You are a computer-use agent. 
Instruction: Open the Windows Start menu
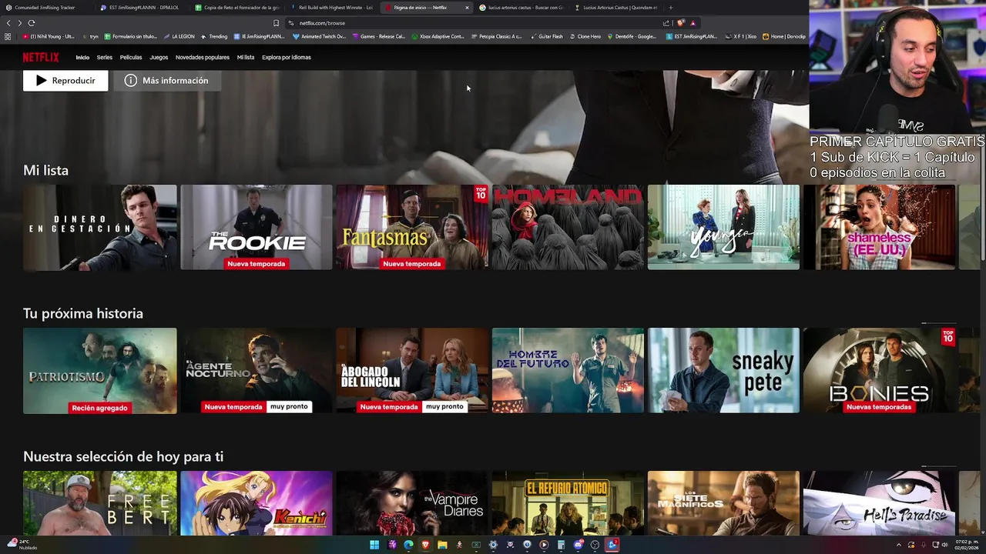click(374, 545)
